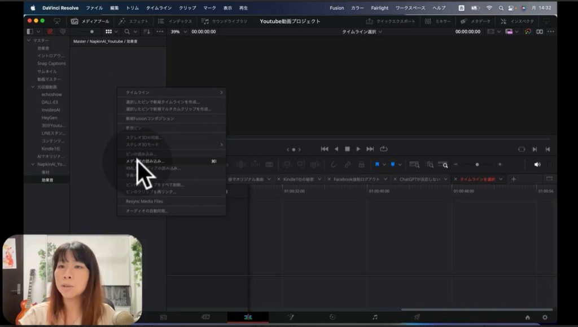This screenshot has height=327, width=578.
Task: Expand the タイムライン submenu in context menu
Action: point(173,92)
